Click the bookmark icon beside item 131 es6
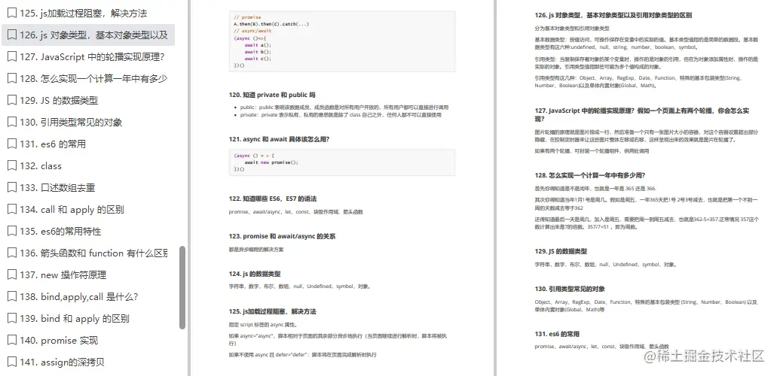Screen dimensions: 777x376 [12, 144]
